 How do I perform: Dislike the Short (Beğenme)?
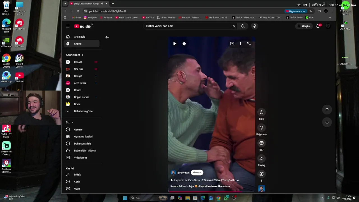point(261,128)
